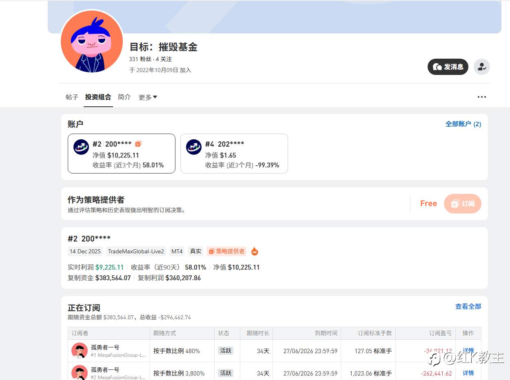The width and height of the screenshot is (510, 380).
Task: Click the orange 订阅 subscribe button
Action: click(463, 204)
